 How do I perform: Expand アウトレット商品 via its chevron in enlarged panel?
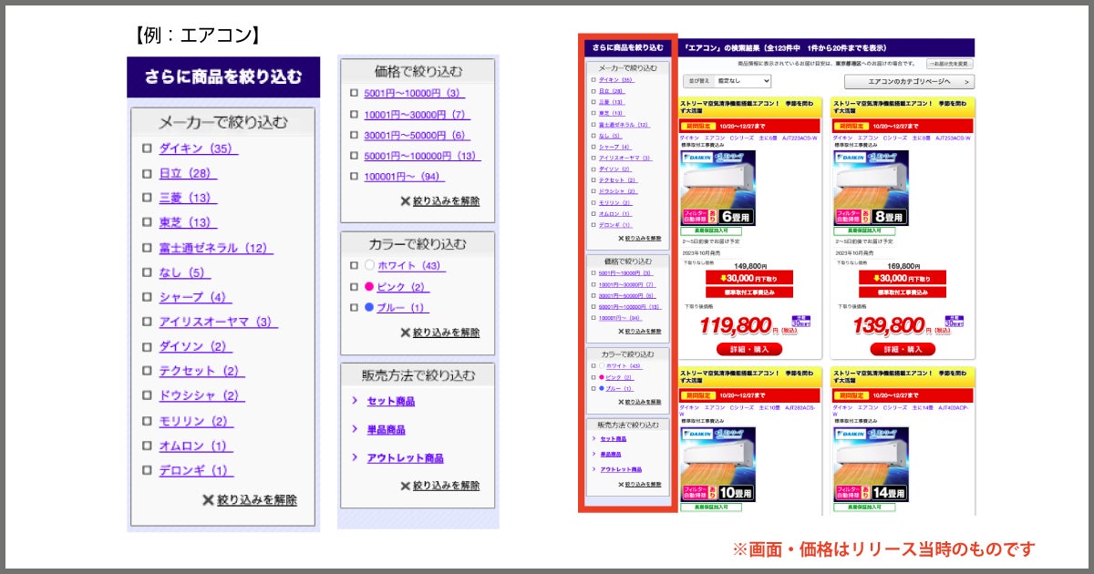tap(355, 457)
